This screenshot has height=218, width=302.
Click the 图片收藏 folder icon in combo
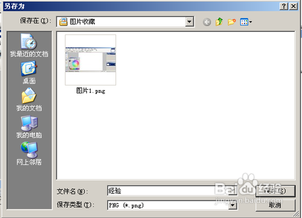coord(63,22)
